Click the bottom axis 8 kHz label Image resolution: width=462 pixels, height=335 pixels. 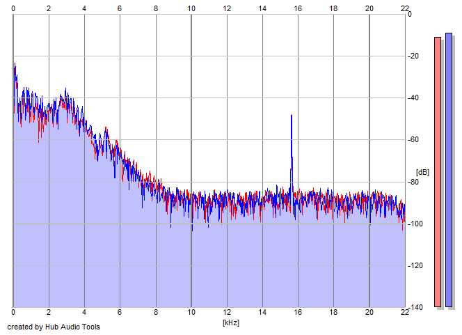(x=156, y=312)
